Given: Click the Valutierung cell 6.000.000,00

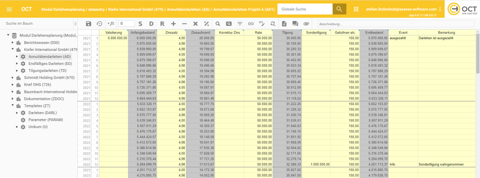Looking at the screenshot, I should (113, 38).
